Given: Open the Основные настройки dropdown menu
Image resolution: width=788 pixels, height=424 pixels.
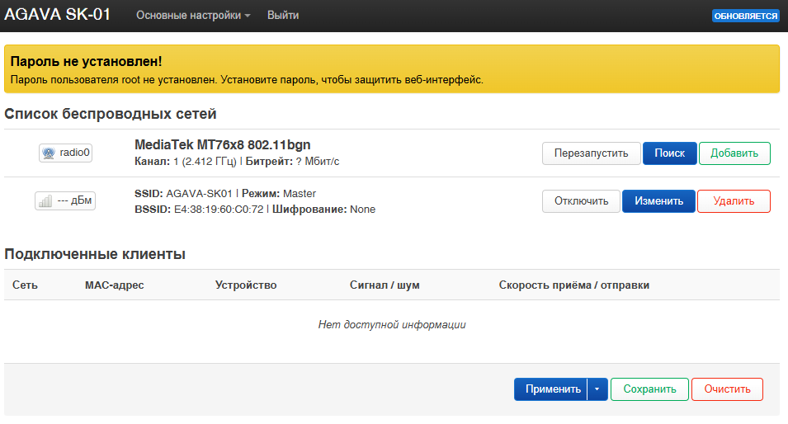Looking at the screenshot, I should 193,16.
